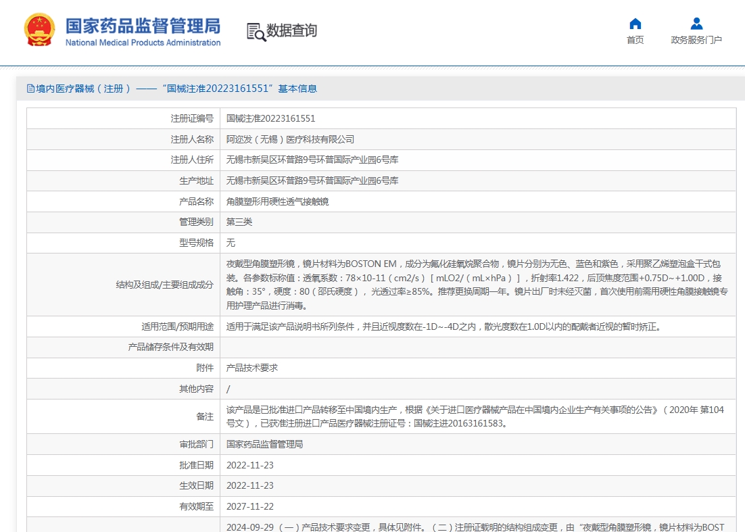The width and height of the screenshot is (745, 532).
Task: Click 审批部门 value 国家药品监督管理局
Action: 264,444
